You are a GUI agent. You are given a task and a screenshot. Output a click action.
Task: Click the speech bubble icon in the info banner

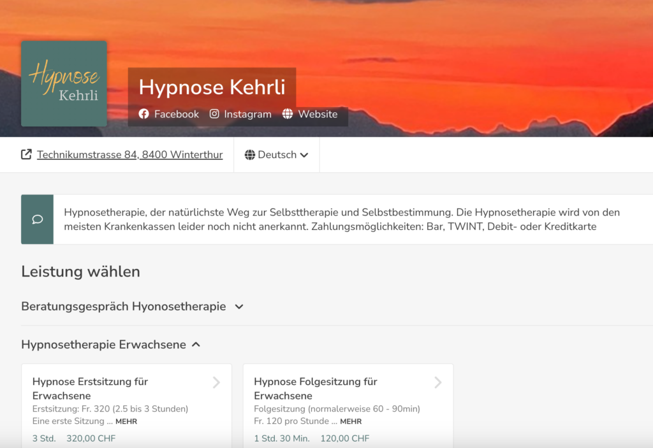tap(37, 219)
